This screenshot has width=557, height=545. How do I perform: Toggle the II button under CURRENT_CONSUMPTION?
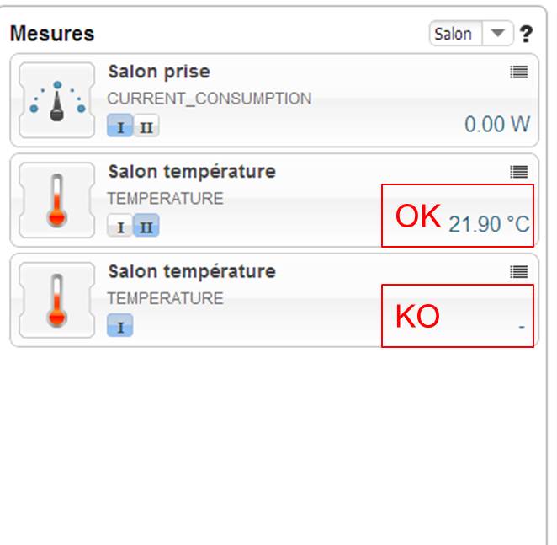tap(146, 127)
